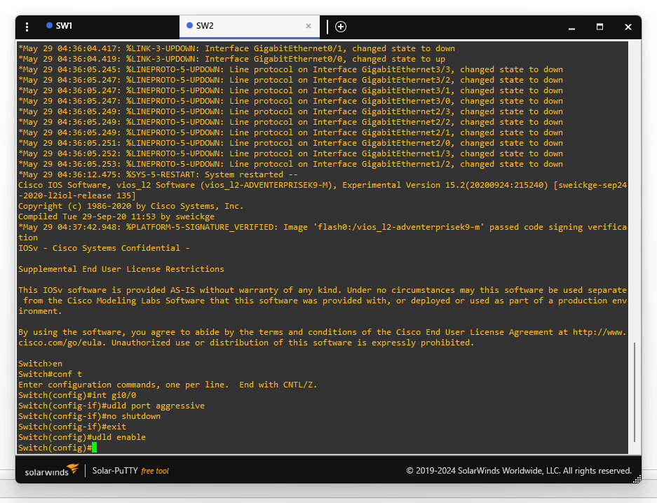Click the 'Switch>en' line

[x=40, y=364]
